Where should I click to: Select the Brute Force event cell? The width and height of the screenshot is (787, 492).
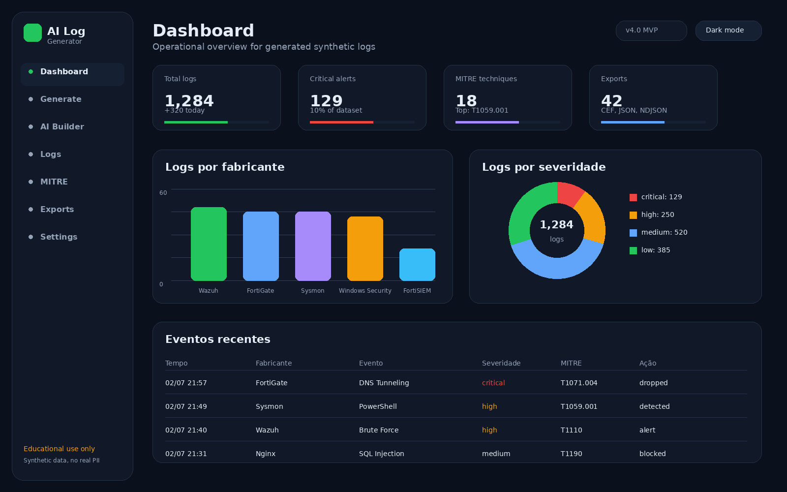click(x=379, y=430)
